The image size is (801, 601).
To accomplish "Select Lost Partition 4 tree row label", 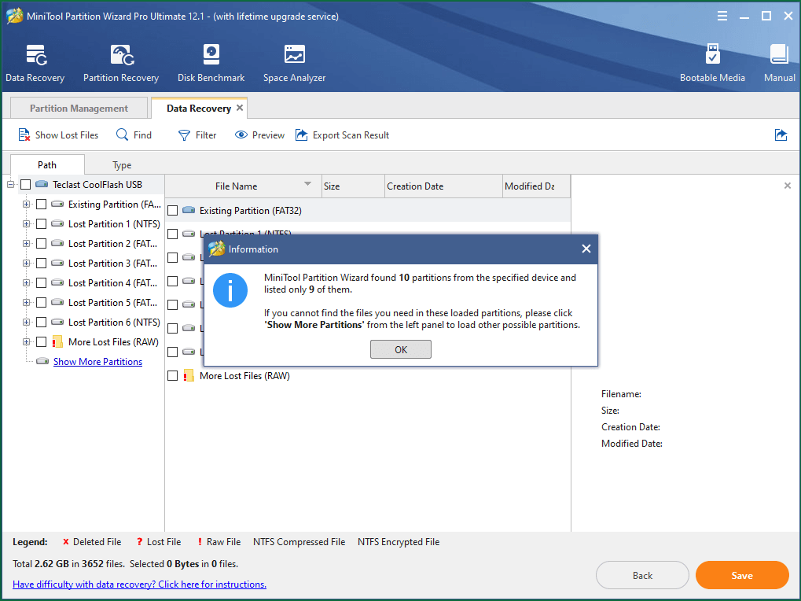I will (112, 282).
